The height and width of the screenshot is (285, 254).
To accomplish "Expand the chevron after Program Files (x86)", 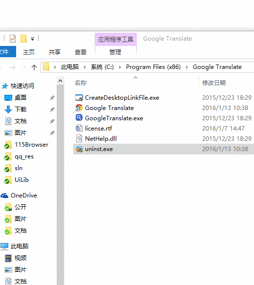I will pos(187,67).
